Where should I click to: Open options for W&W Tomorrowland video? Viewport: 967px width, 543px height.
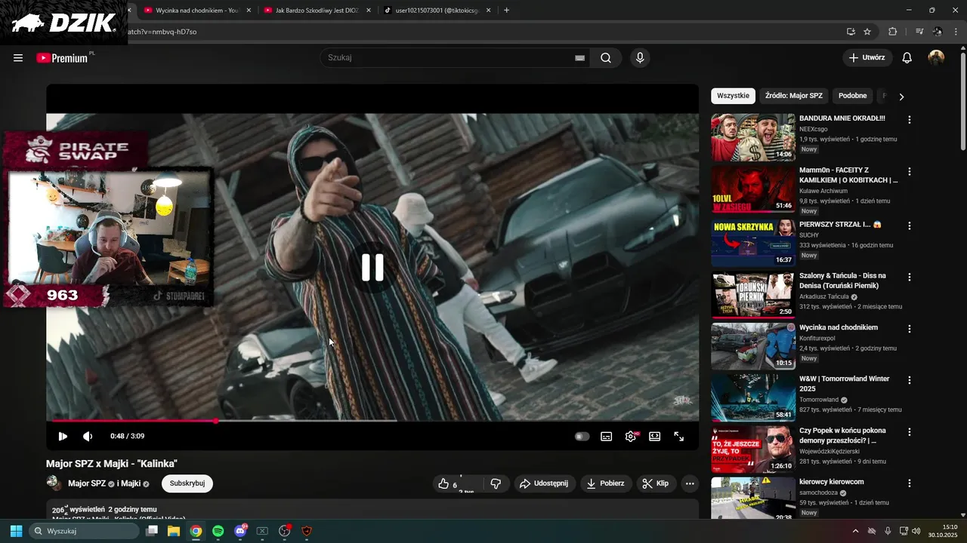click(x=910, y=380)
